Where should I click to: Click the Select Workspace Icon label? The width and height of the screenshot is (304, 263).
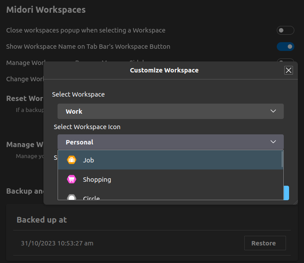coord(87,127)
